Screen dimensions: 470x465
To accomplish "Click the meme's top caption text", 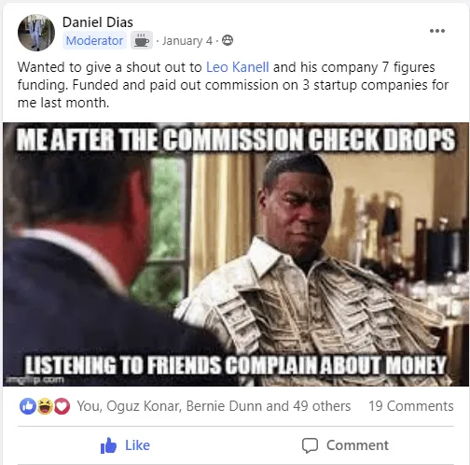I will 236,139.
